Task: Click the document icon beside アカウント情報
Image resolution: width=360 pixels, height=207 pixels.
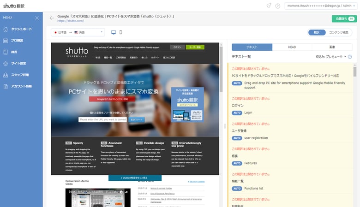Action: (x=6, y=86)
